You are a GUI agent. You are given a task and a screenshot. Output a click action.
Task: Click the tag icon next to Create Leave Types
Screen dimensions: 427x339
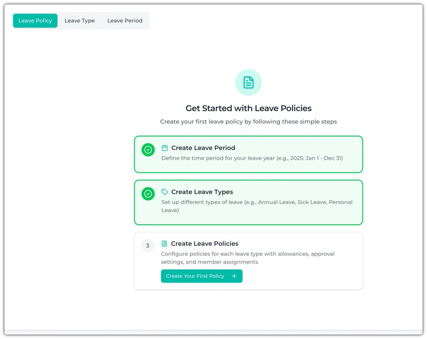pos(165,192)
